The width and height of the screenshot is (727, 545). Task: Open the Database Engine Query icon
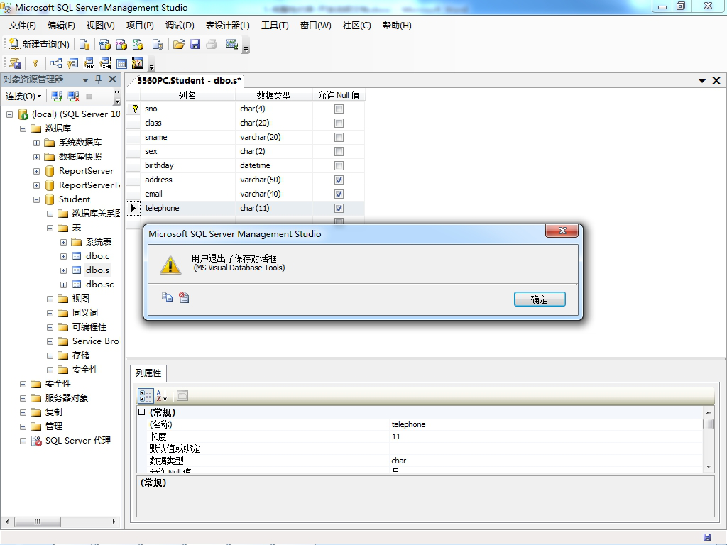point(84,45)
